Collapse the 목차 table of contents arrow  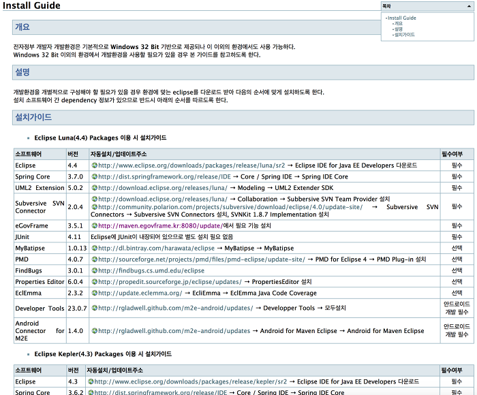pyautogui.click(x=469, y=6)
